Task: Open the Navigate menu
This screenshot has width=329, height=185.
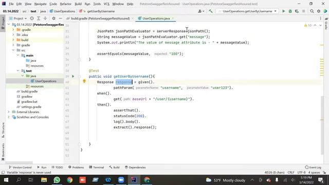Action: (40, 4)
